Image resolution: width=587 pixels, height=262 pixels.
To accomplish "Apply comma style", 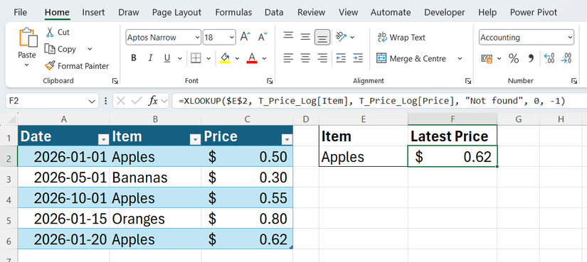I will tap(531, 59).
